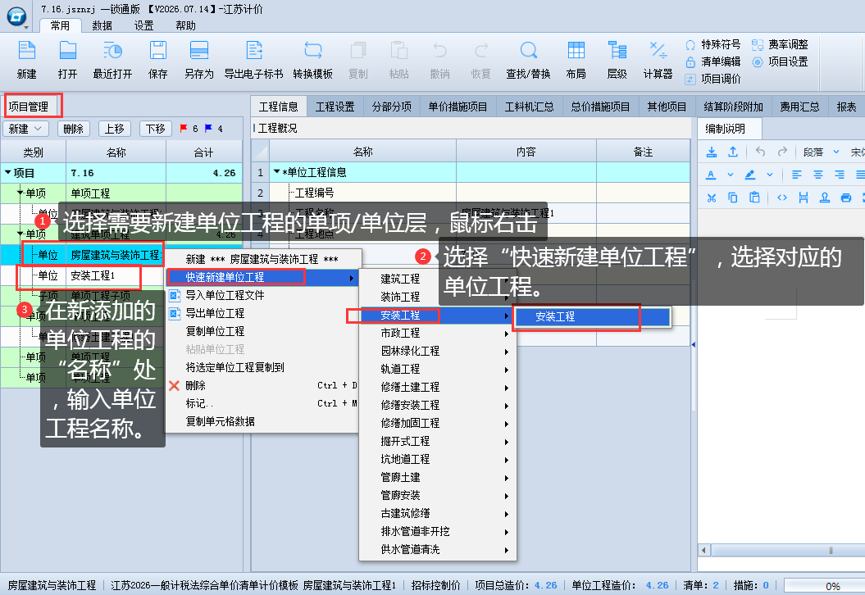The height and width of the screenshot is (595, 865).
Task: Open the 最近打开 recent files icon
Action: 112,50
